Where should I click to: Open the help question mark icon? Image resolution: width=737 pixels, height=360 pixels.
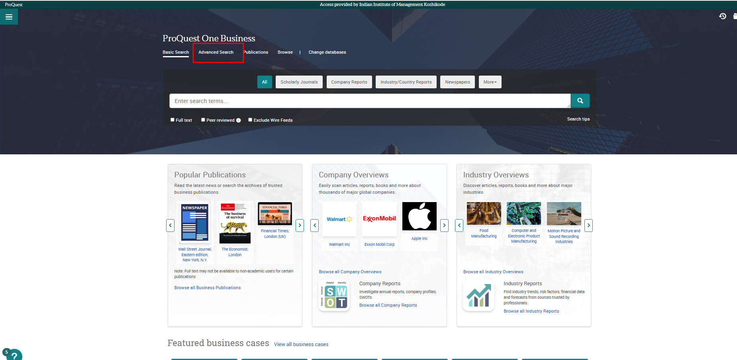coord(14,355)
